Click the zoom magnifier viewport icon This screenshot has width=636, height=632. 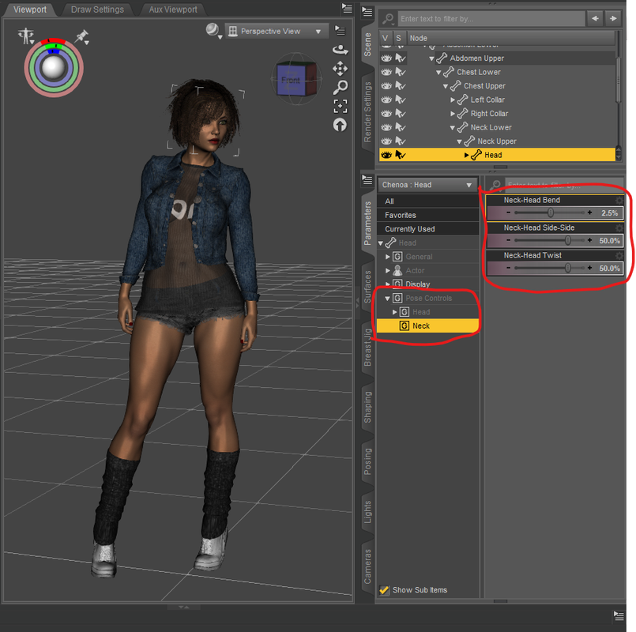[x=341, y=87]
